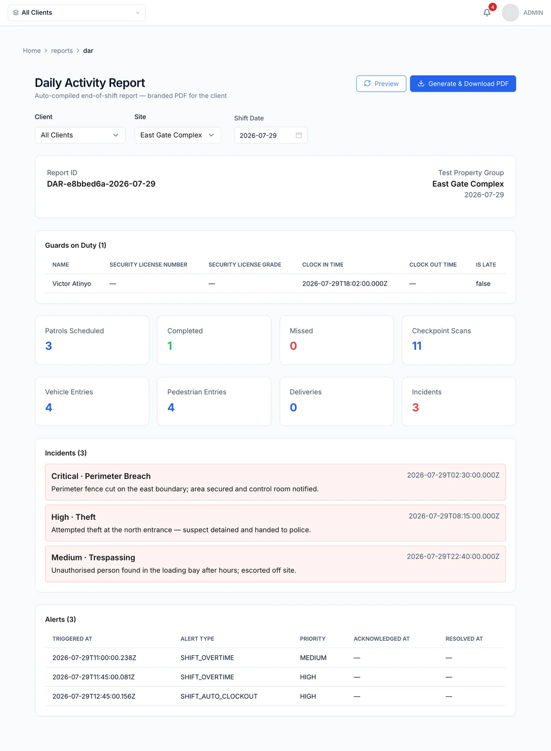
Task: Click alert triggered at 2026-07-29T12:45:00.156Z
Action: point(94,696)
